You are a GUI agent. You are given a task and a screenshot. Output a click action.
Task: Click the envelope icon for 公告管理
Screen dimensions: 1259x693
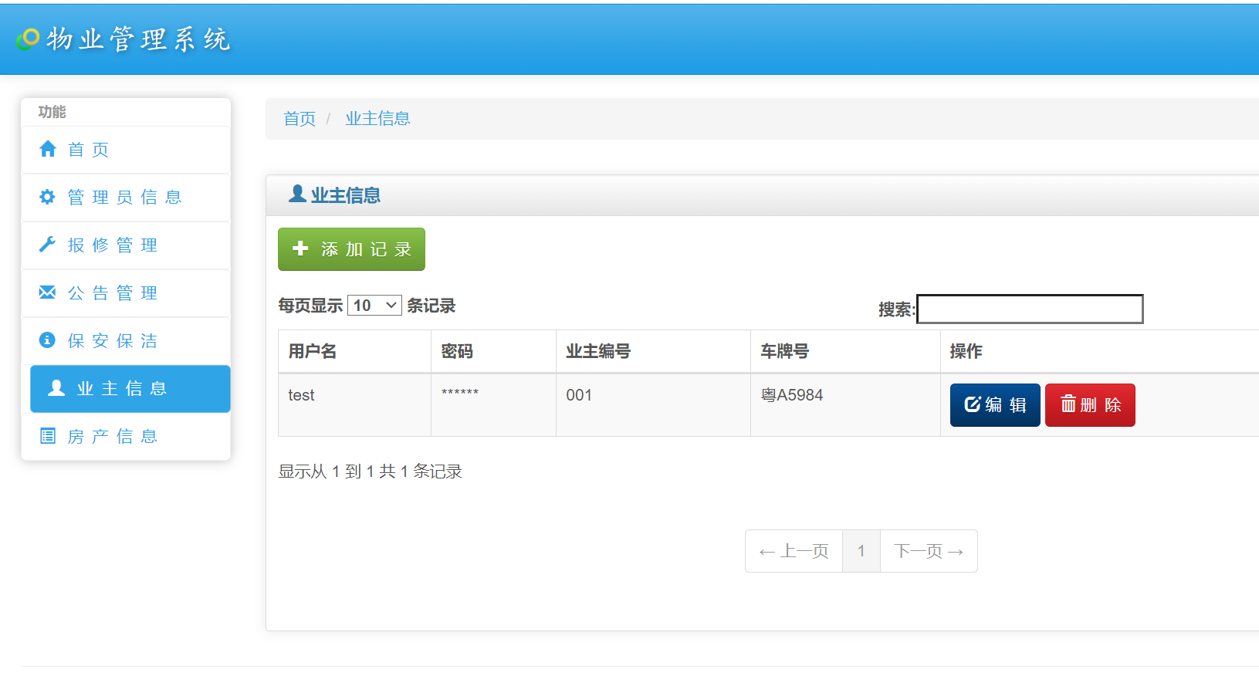click(47, 292)
